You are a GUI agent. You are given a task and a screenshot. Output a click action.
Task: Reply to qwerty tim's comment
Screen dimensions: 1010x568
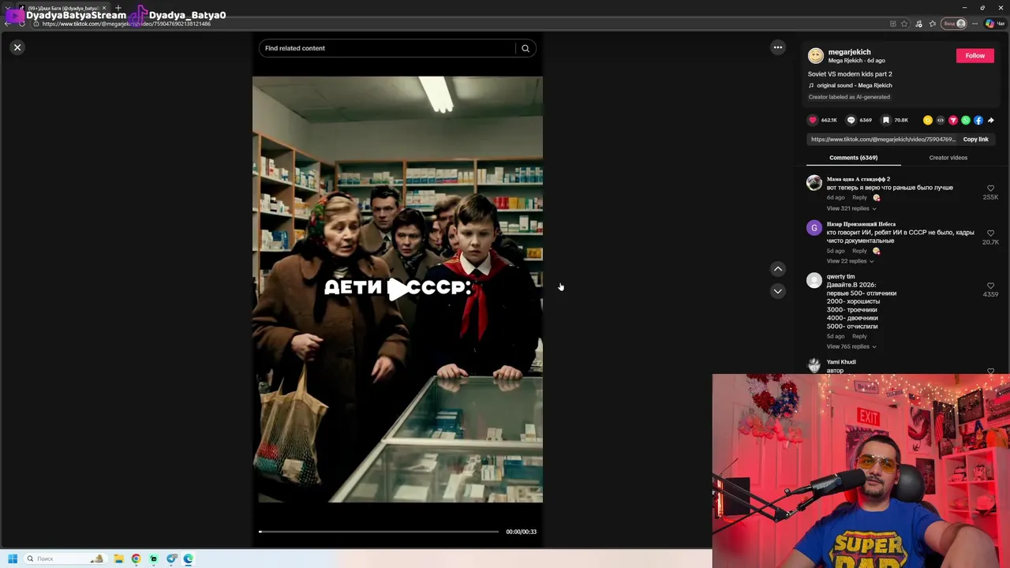(859, 336)
